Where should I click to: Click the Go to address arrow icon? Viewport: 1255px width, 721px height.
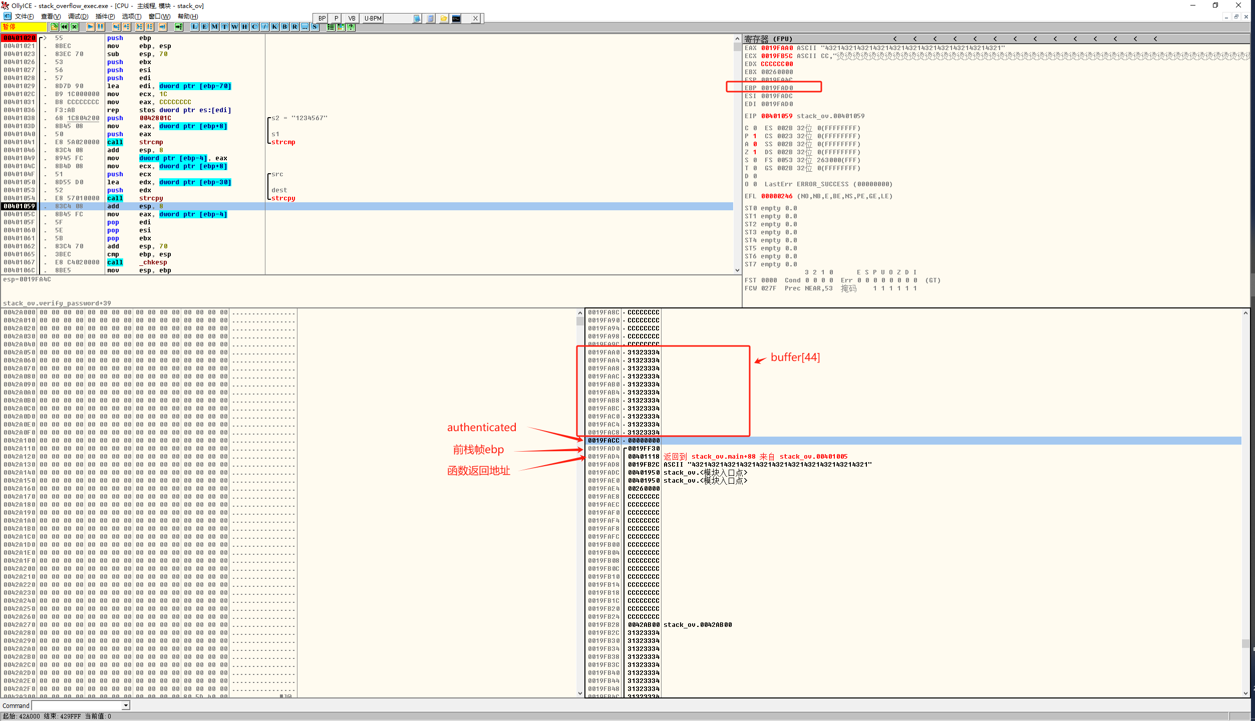178,27
